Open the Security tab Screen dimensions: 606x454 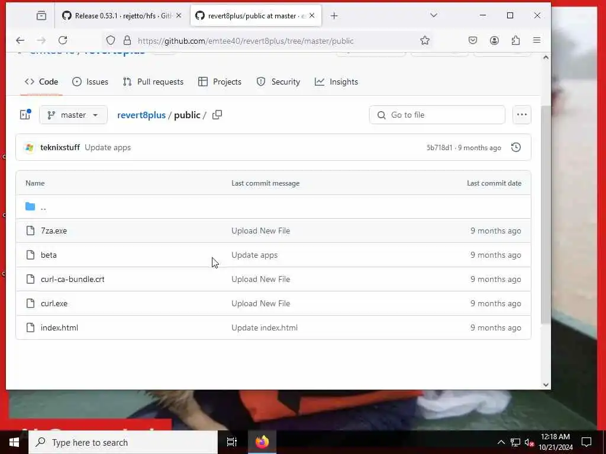pos(278,82)
